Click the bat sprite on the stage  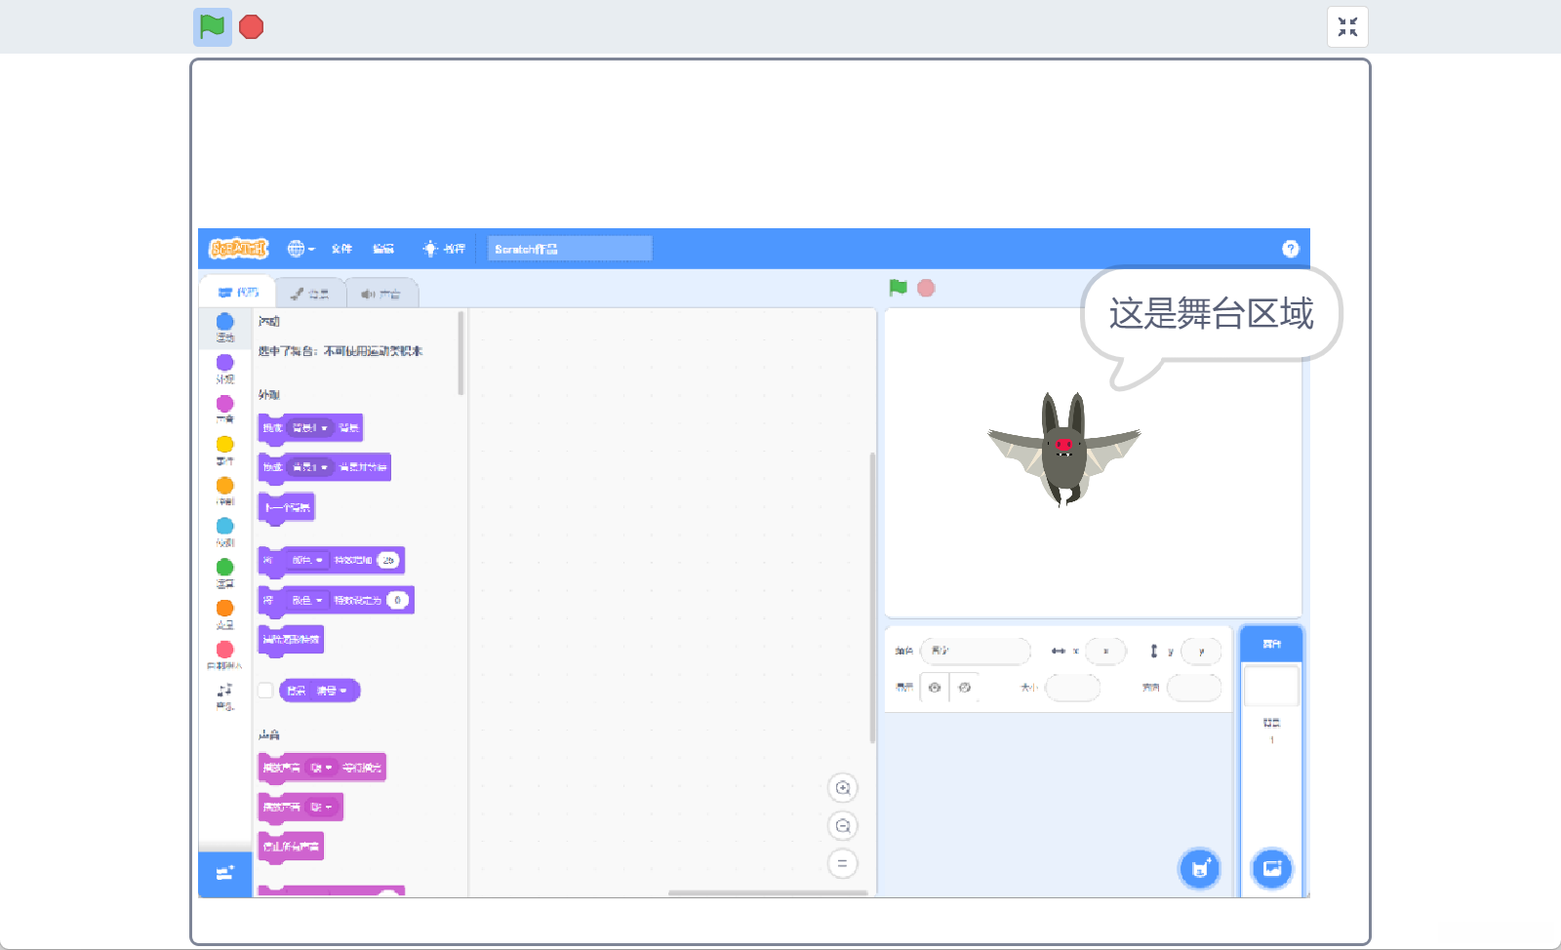(1063, 449)
